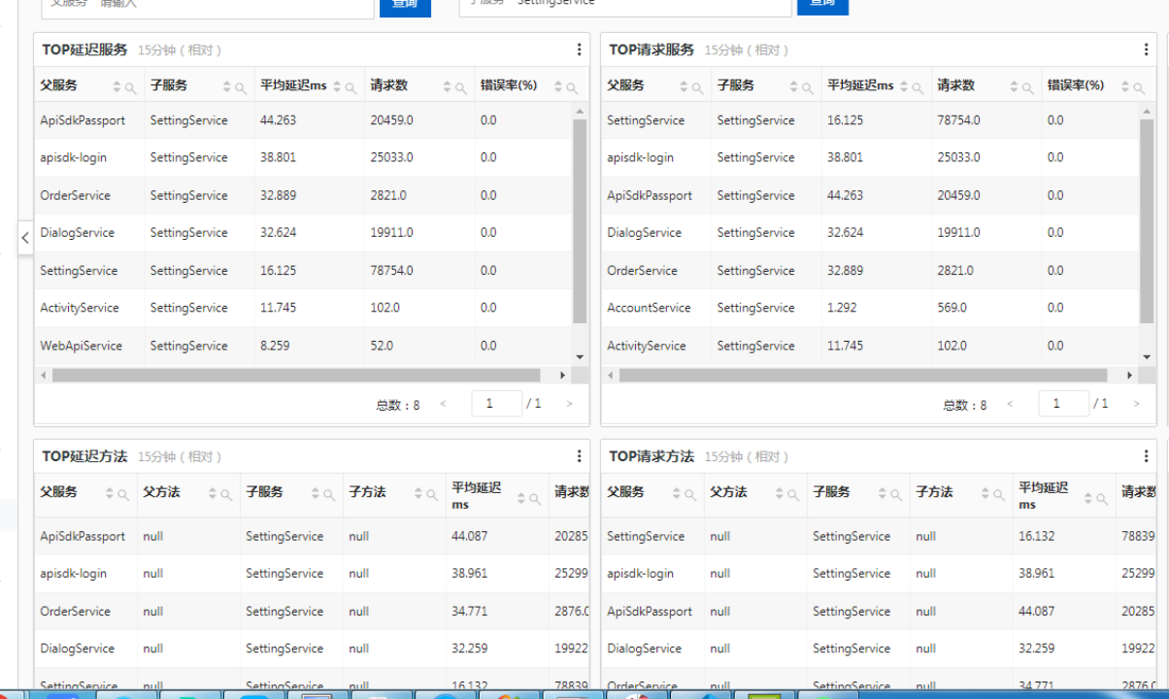Go to next page in TOP延迟服务 pagination

[x=569, y=404]
